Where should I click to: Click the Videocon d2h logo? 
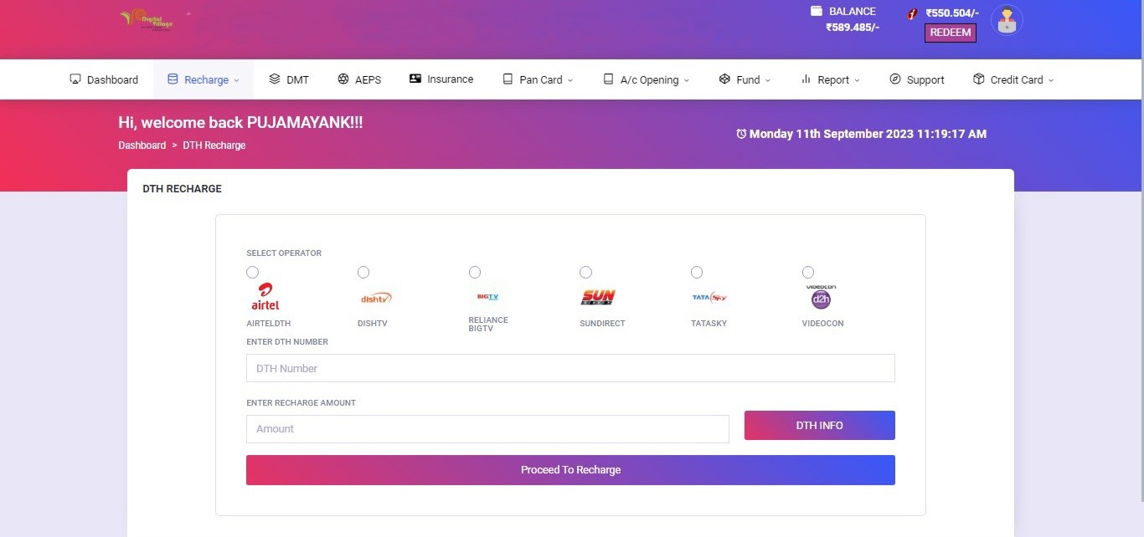(x=821, y=297)
